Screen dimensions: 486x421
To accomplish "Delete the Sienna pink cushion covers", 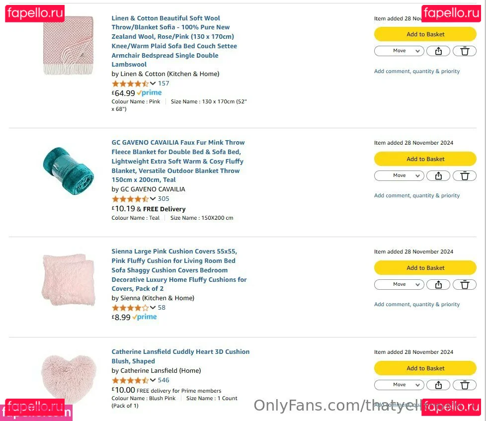I will click(465, 284).
